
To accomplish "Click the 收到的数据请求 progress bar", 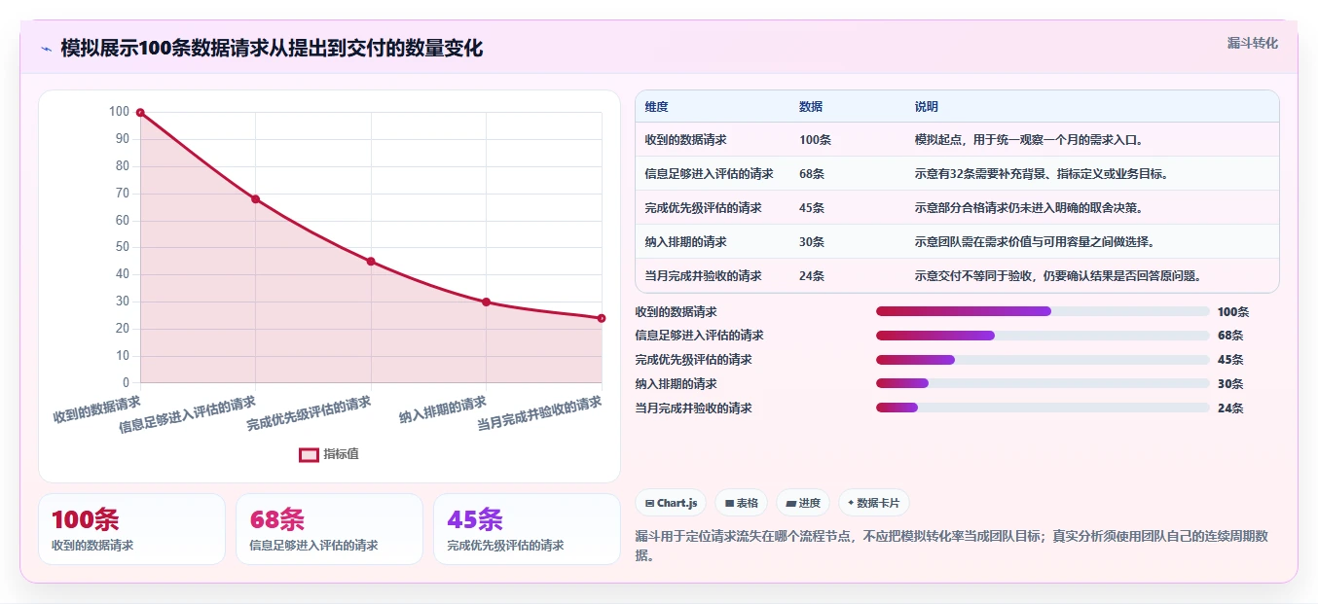I will [x=1043, y=311].
